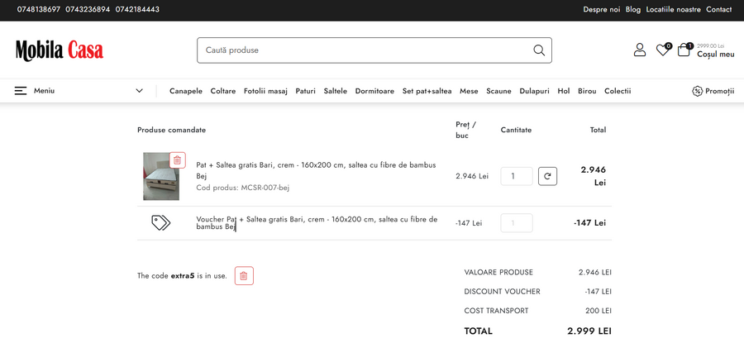Refresh quantity for the Bari bed

click(547, 176)
